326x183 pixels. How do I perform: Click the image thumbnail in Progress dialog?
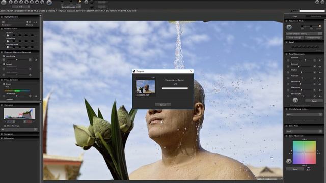(x=145, y=86)
